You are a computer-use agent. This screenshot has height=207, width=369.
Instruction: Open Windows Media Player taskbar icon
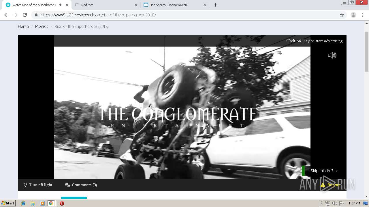point(42,203)
